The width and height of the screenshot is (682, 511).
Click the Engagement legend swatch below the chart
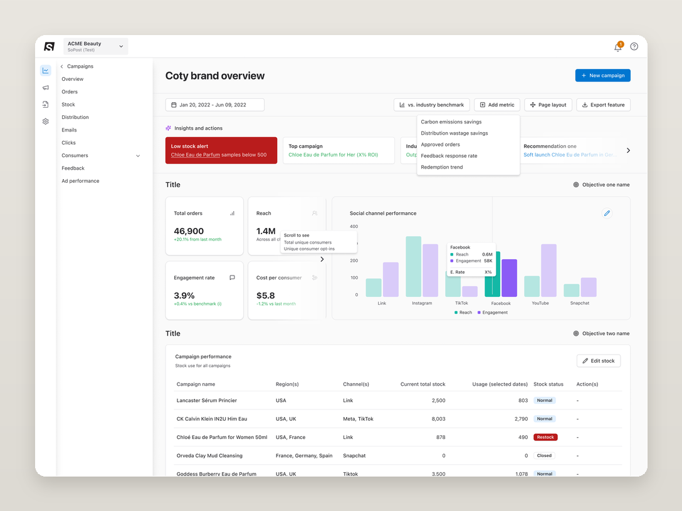pyautogui.click(x=479, y=312)
